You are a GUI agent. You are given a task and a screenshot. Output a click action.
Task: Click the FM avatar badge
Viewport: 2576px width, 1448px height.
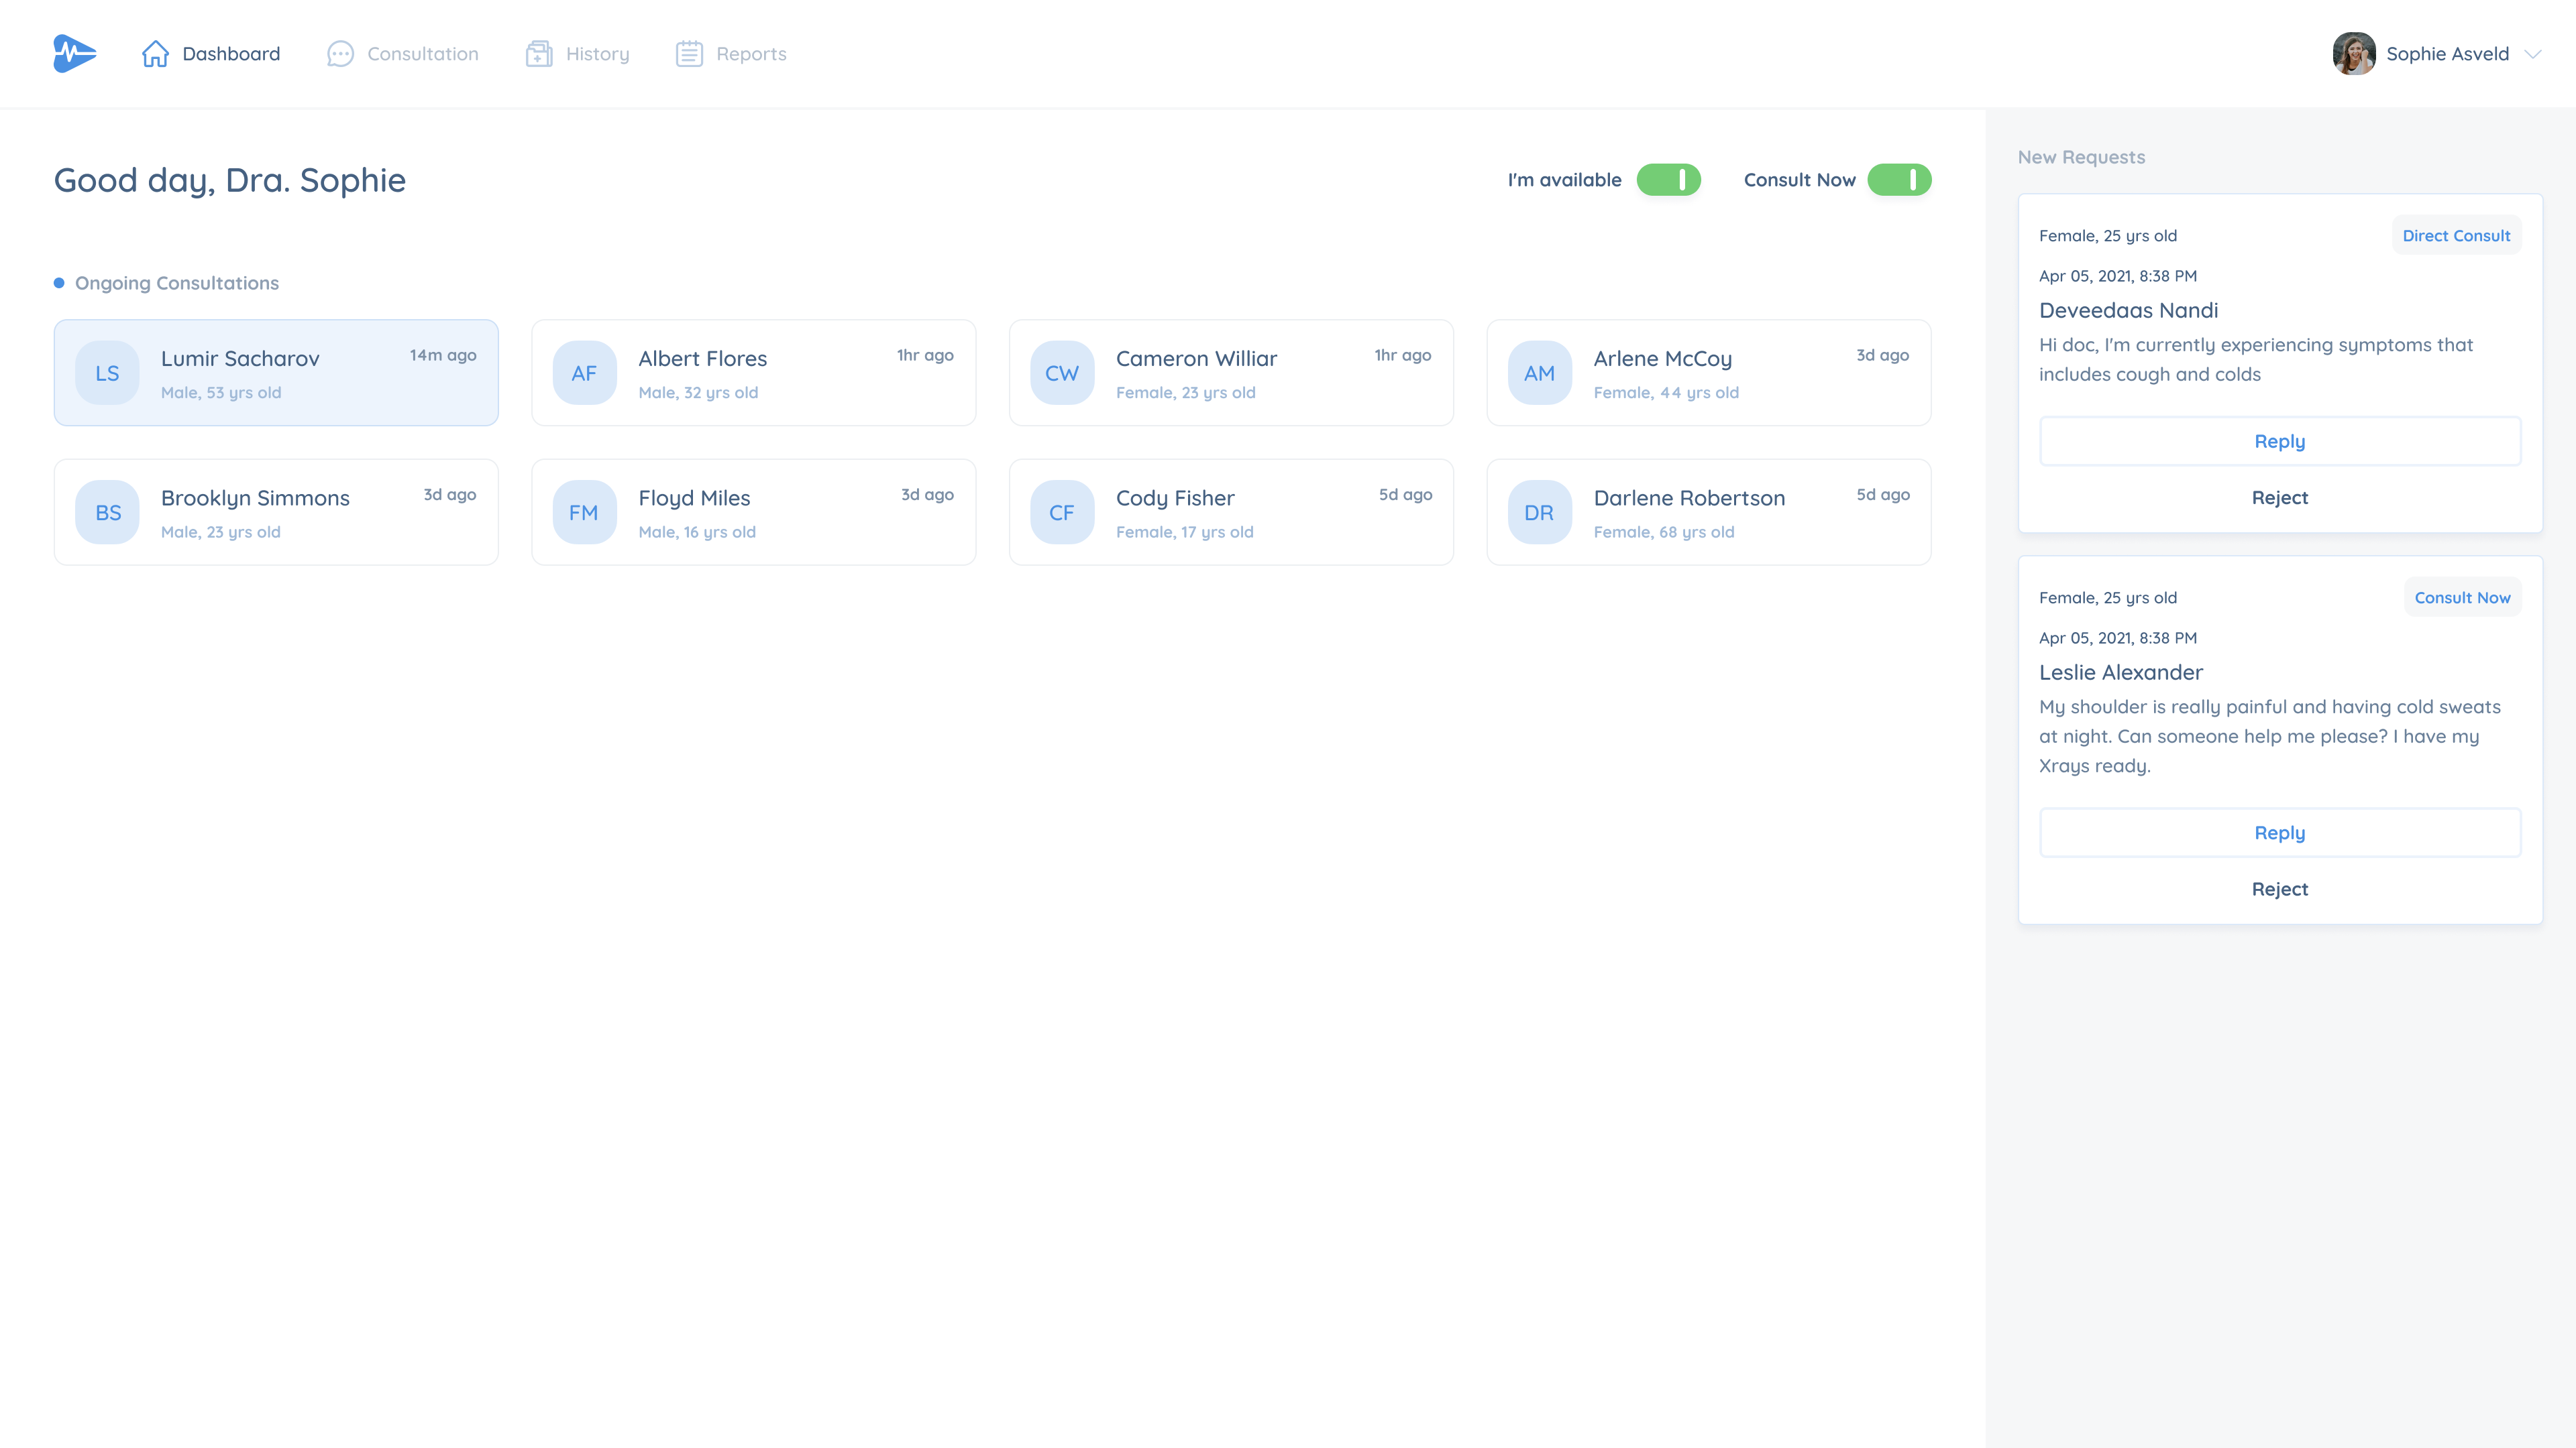[x=584, y=513]
